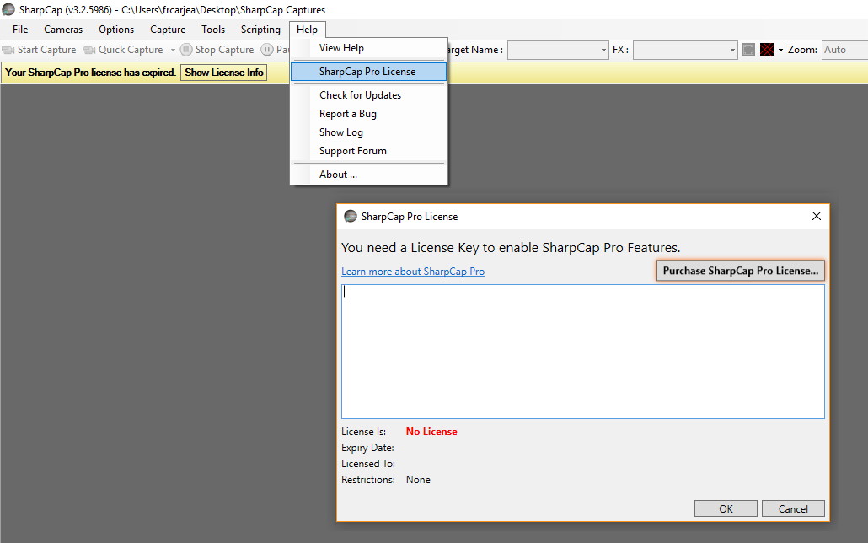Open the Options menu
The width and height of the screenshot is (868, 543).
click(x=116, y=30)
